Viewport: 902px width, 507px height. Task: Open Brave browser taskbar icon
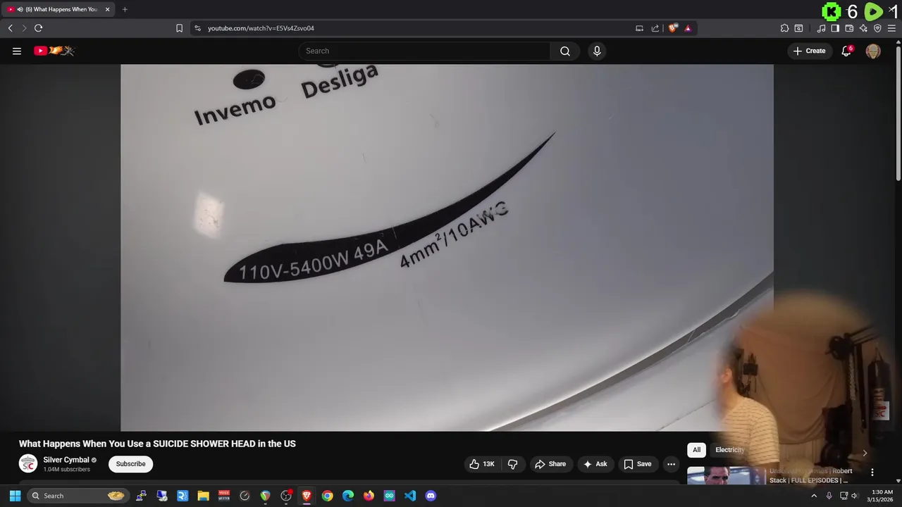pyautogui.click(x=307, y=496)
